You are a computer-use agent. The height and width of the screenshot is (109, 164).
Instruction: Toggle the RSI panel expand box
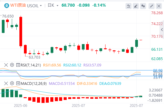coord(18,65)
